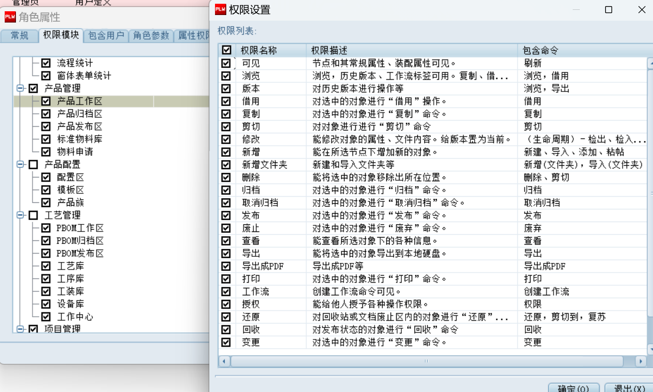The image size is (653, 392).
Task: Click the 还原，剪切到，复苏 command cell
Action: click(x=565, y=317)
